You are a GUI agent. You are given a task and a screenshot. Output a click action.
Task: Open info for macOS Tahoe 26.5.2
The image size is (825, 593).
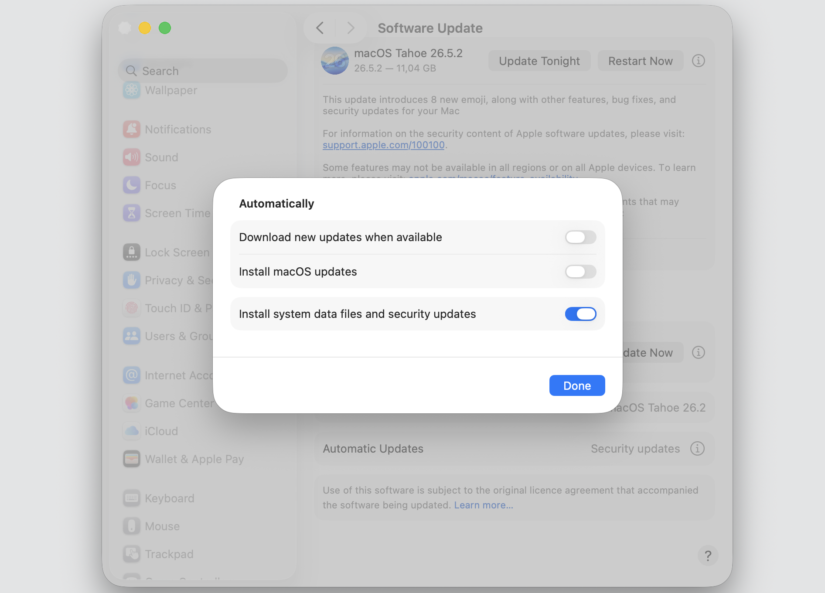click(699, 61)
